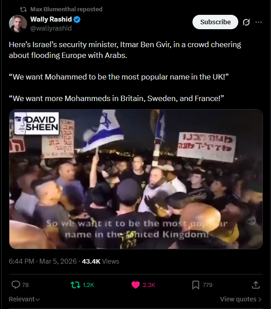Image resolution: width=271 pixels, height=309 pixels.
Task: Click the green repost arrows icon
Action: tap(75, 285)
